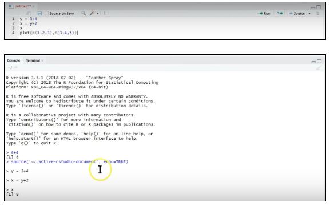
Task: Source the active document with the Source button
Action: tap(297, 14)
